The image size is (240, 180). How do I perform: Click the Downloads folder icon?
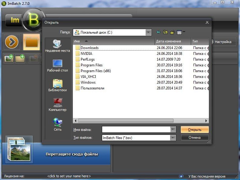78,48
